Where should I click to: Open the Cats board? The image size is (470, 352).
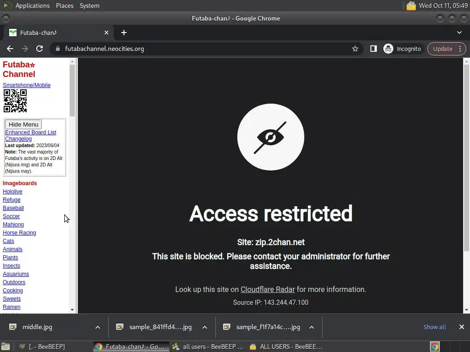pyautogui.click(x=8, y=241)
